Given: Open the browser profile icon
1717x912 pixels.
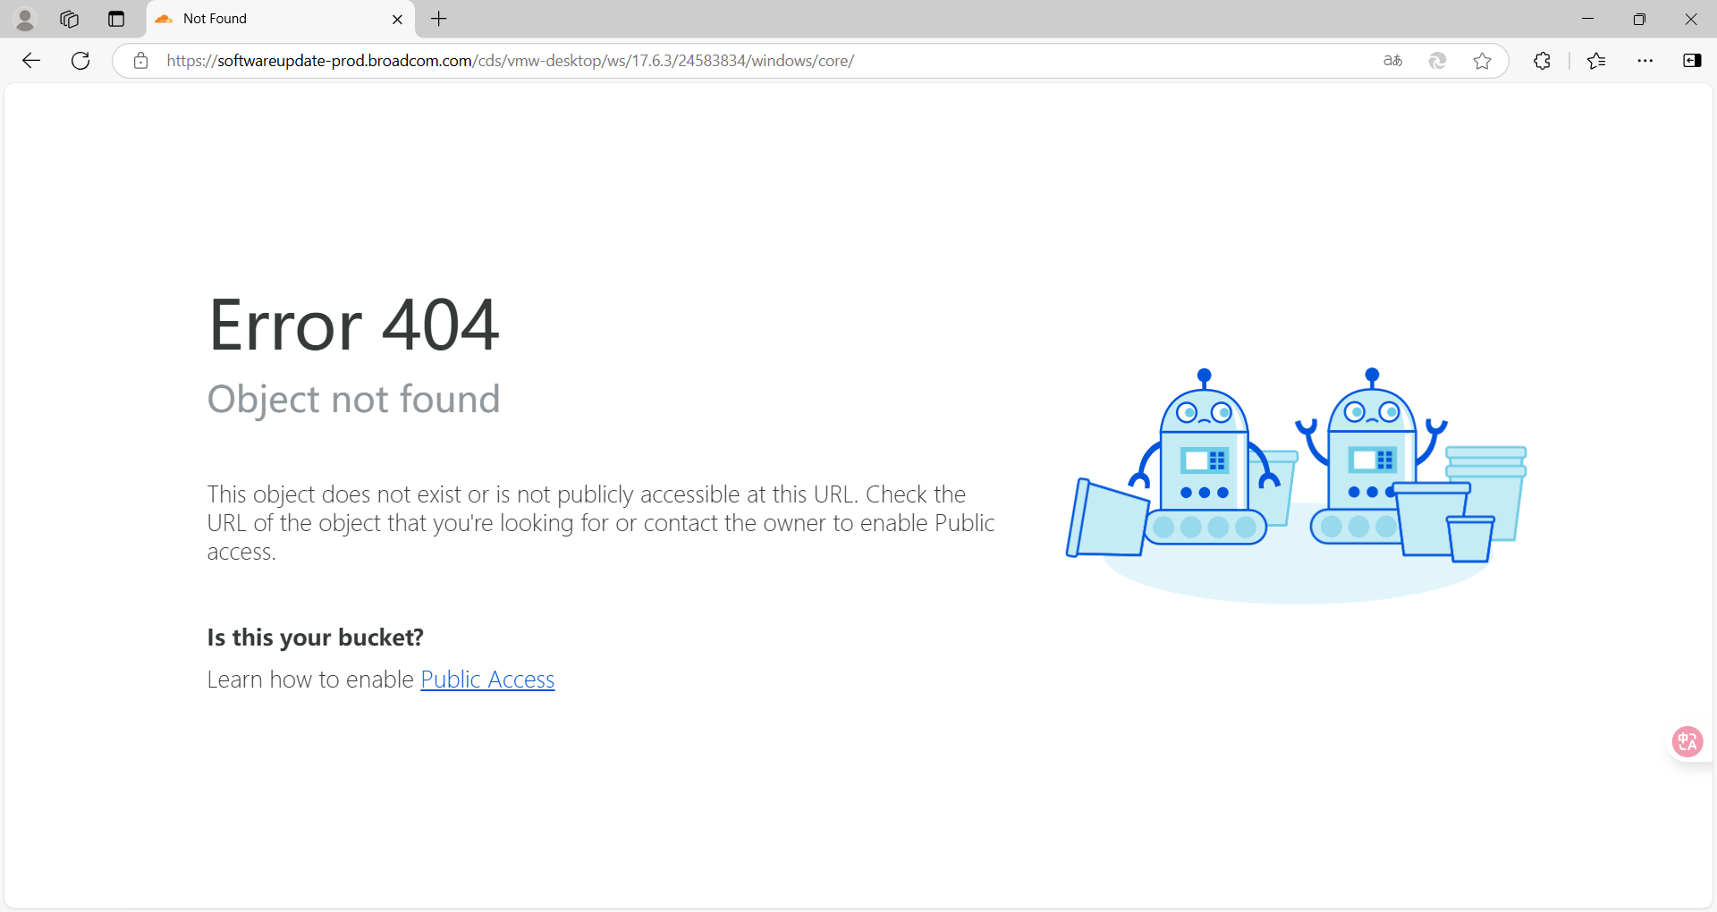Looking at the screenshot, I should [x=25, y=19].
